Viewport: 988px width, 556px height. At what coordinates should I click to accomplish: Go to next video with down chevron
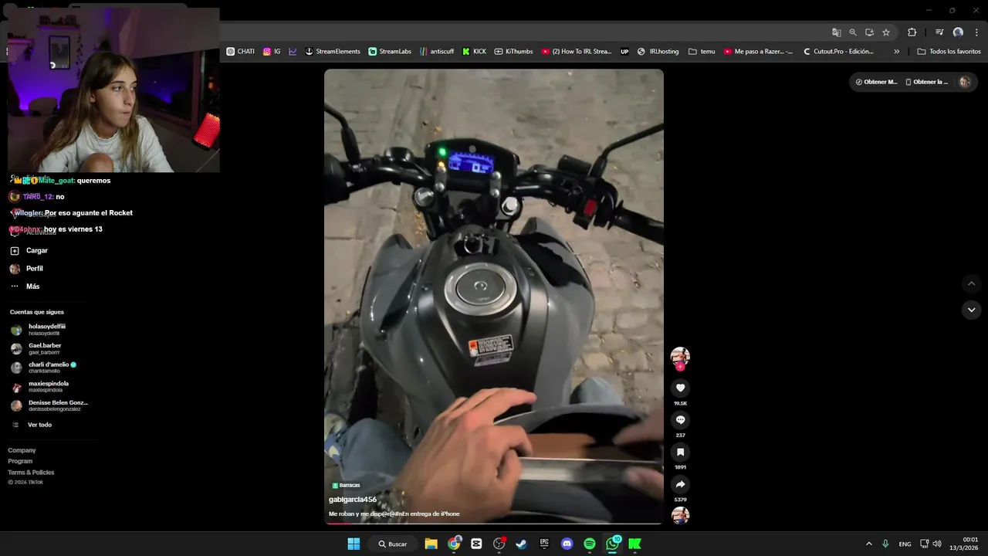click(971, 310)
